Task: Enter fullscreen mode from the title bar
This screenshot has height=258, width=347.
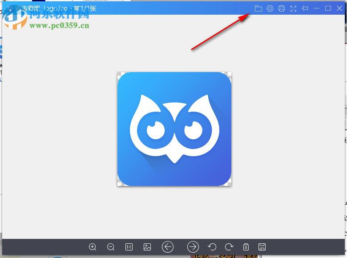Action: (x=293, y=8)
